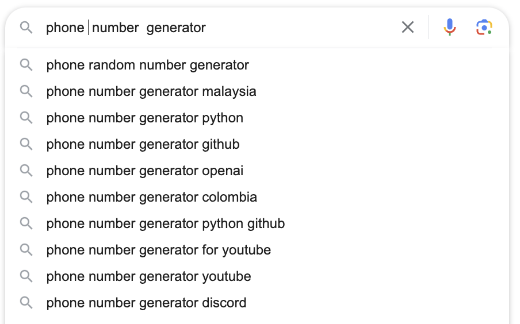520x324 pixels.
Task: Open Google Lens image search
Action: pyautogui.click(x=484, y=27)
